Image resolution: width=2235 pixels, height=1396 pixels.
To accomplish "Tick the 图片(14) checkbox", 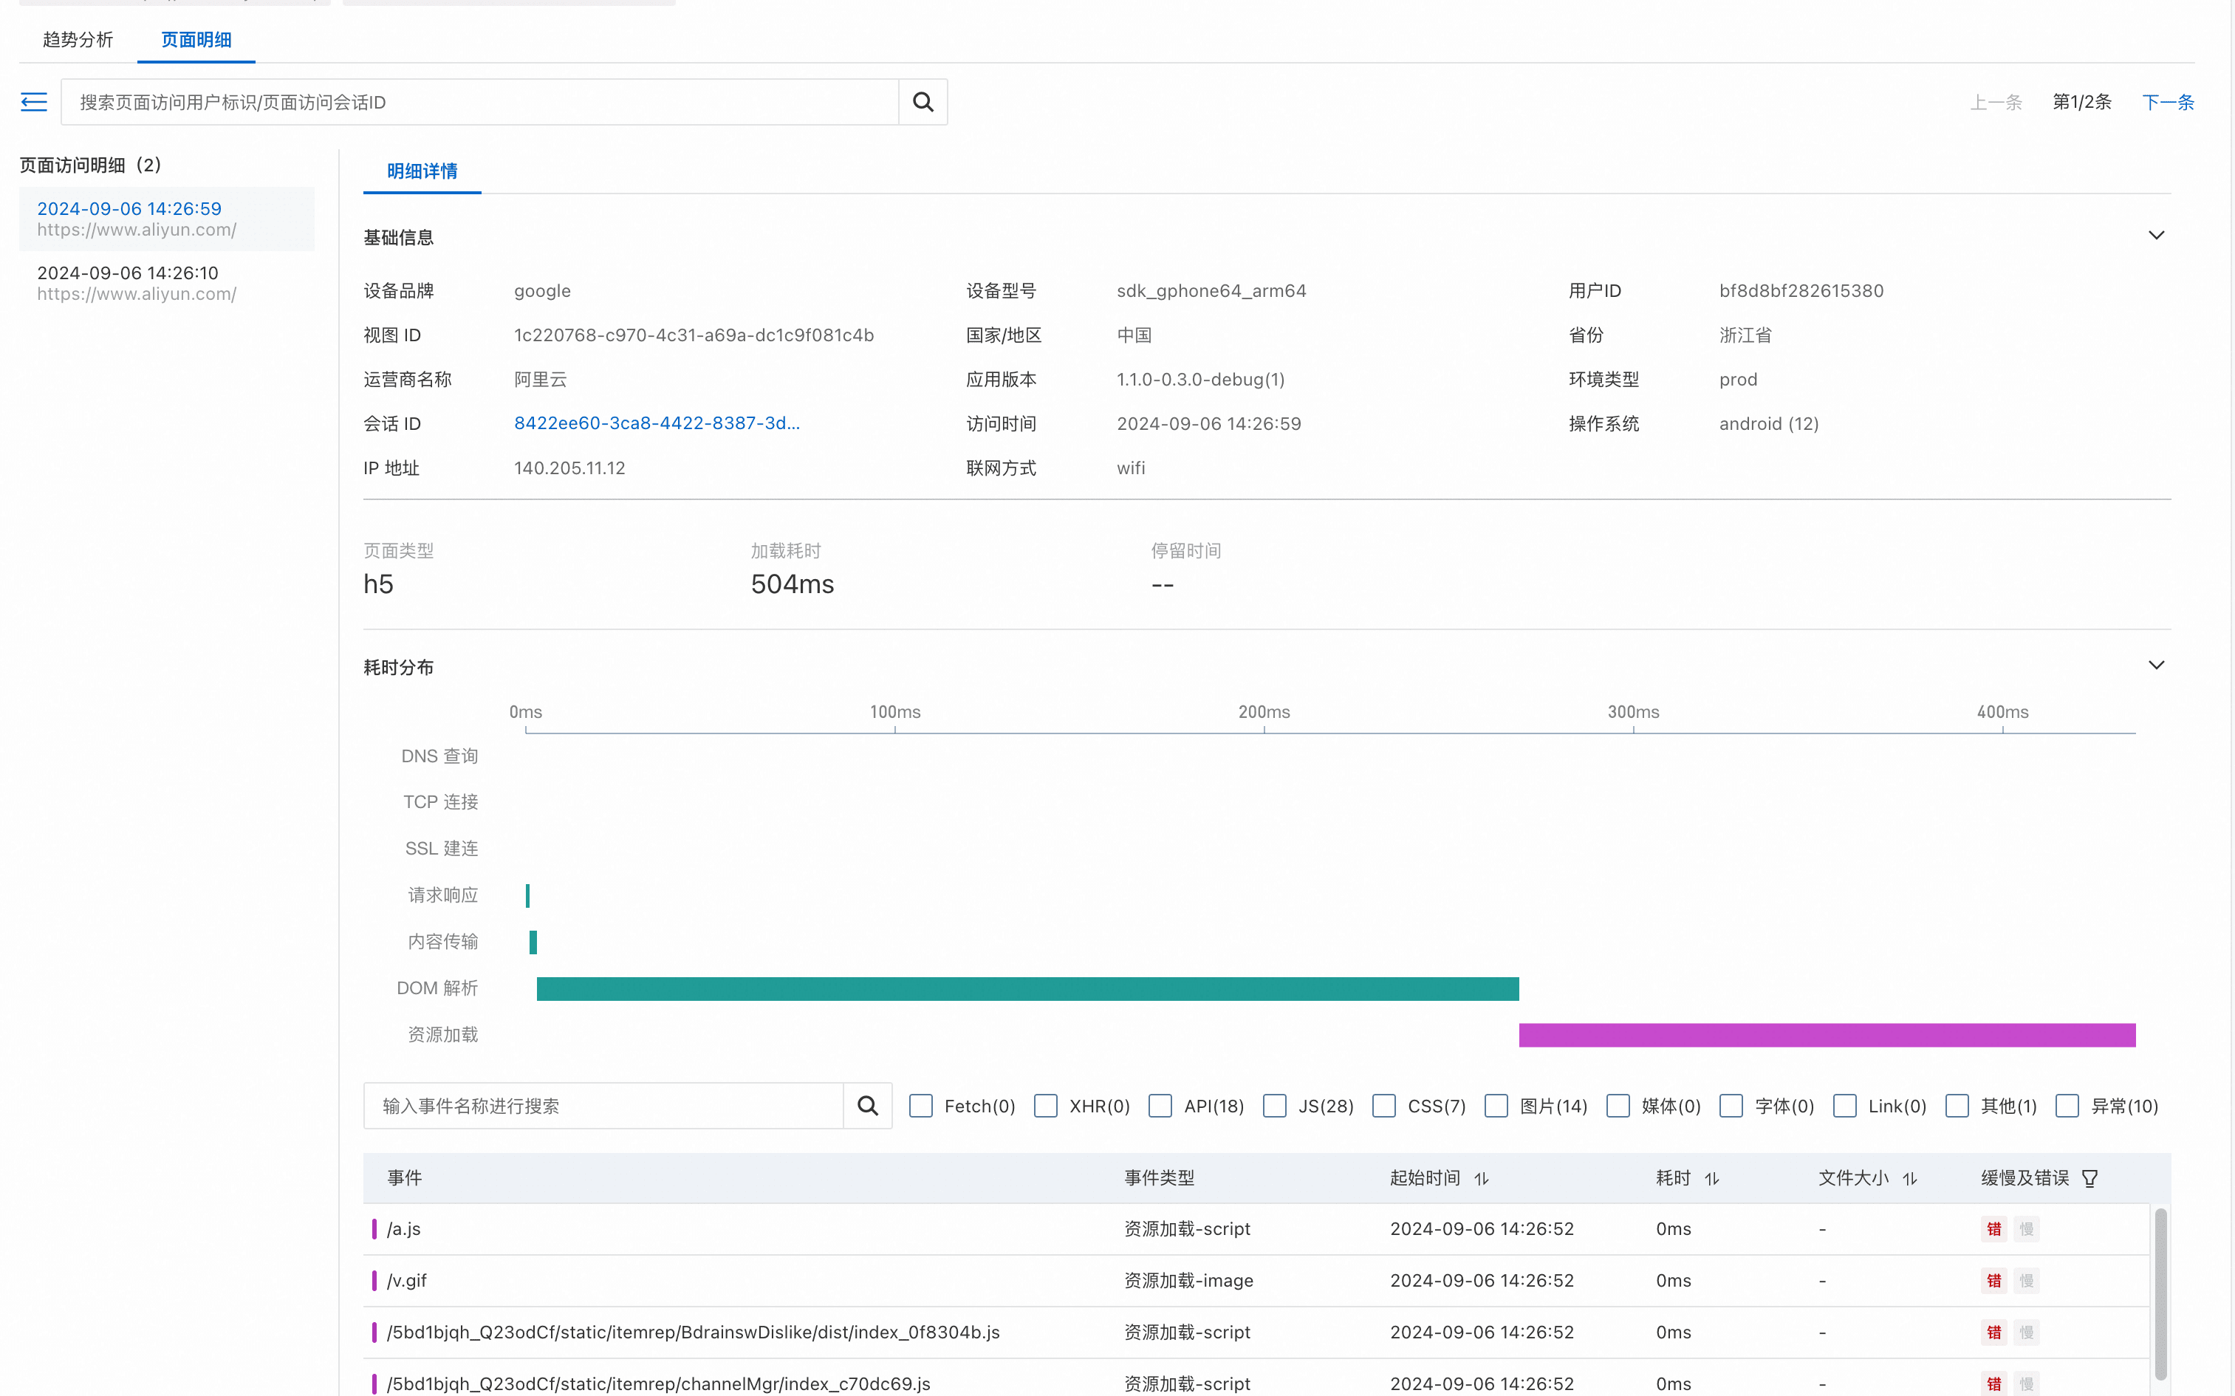I will tap(1496, 1105).
